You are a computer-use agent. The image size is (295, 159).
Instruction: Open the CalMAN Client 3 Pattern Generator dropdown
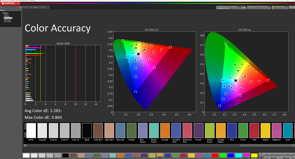269,7
